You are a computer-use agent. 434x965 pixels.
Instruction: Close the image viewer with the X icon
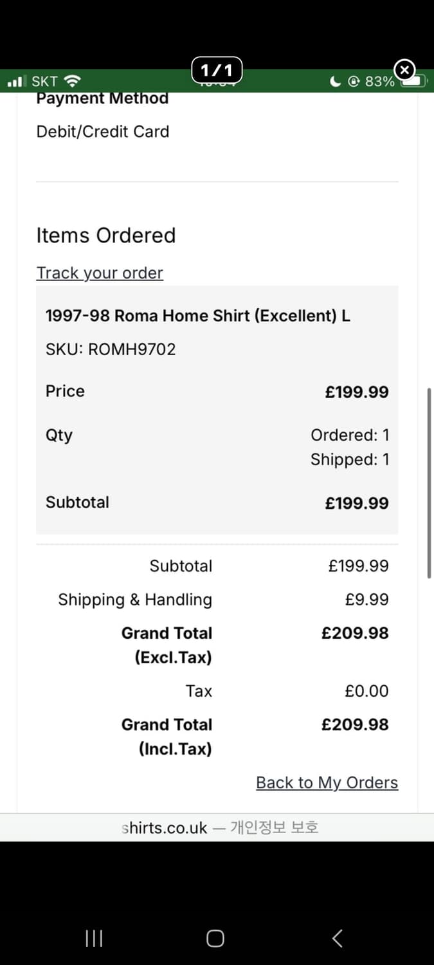pos(404,69)
